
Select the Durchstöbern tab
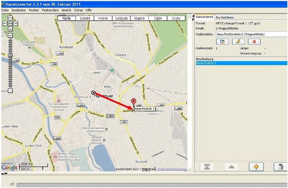(x=225, y=17)
